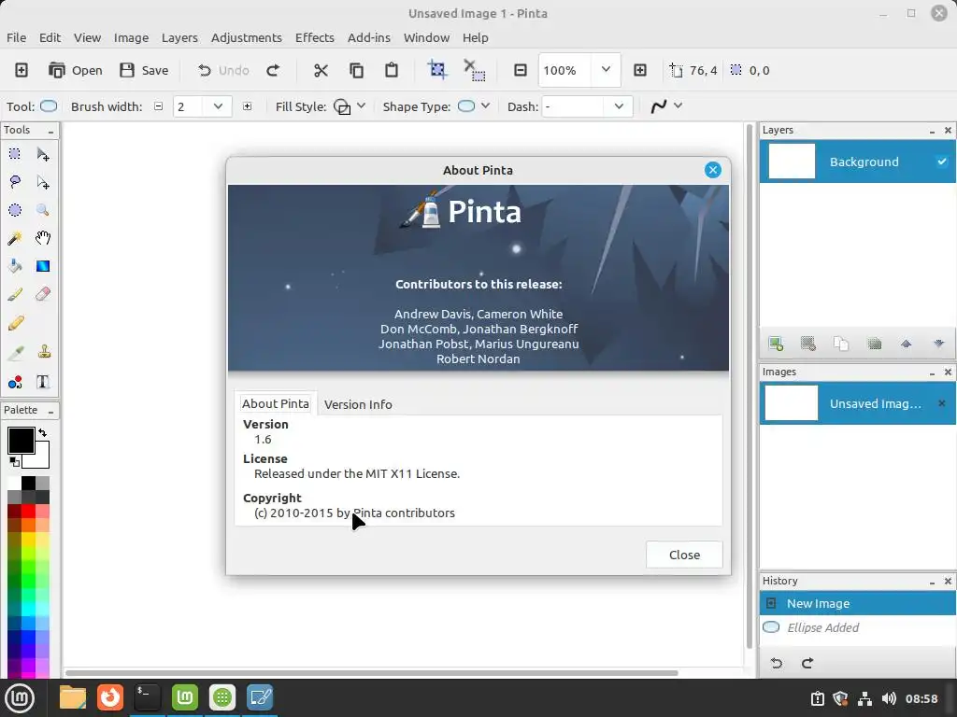Select the Paint Bucket tool
This screenshot has width=957, height=717.
pyautogui.click(x=15, y=266)
